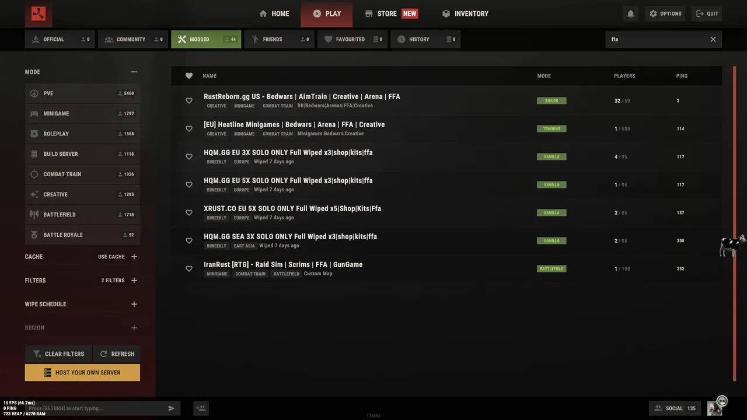Select the Creative mode filter
This screenshot has width=747, height=420.
[x=82, y=194]
